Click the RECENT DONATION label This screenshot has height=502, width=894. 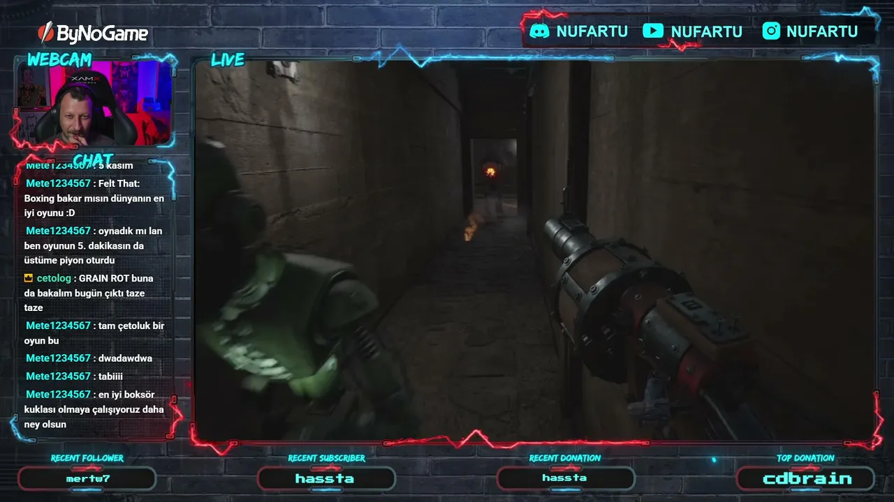[565, 458]
